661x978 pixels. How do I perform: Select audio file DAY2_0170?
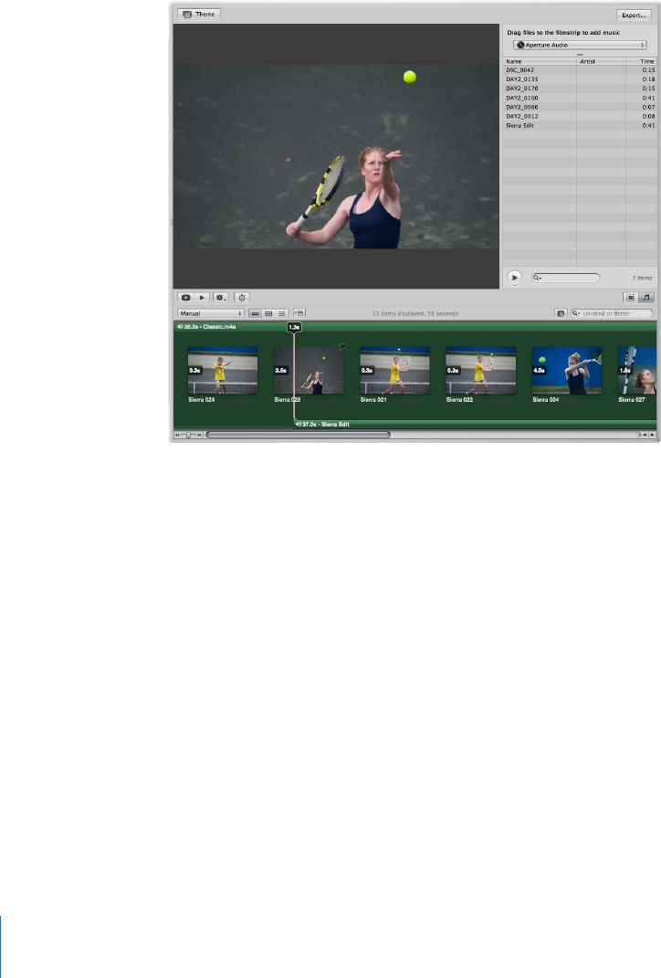point(580,89)
